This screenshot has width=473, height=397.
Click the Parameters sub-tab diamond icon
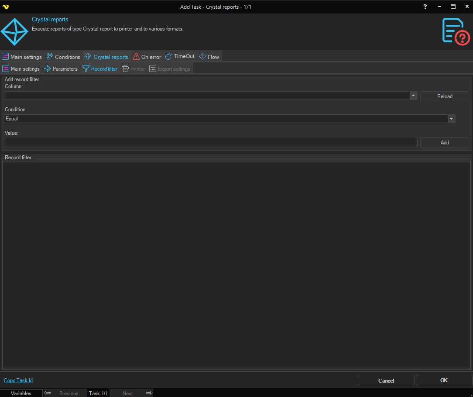[48, 68]
